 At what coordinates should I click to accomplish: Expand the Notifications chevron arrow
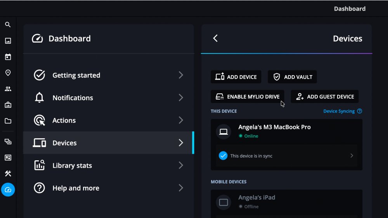[x=181, y=98]
